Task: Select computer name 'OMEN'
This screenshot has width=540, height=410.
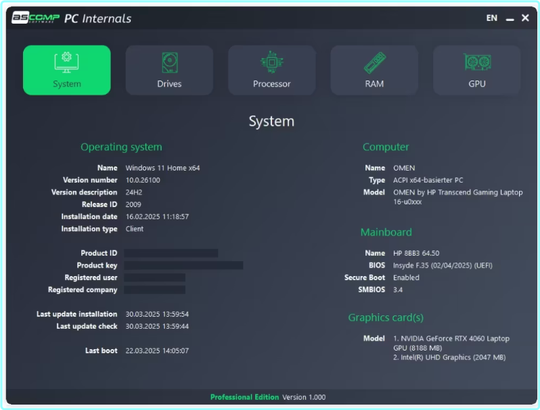Action: [x=404, y=168]
